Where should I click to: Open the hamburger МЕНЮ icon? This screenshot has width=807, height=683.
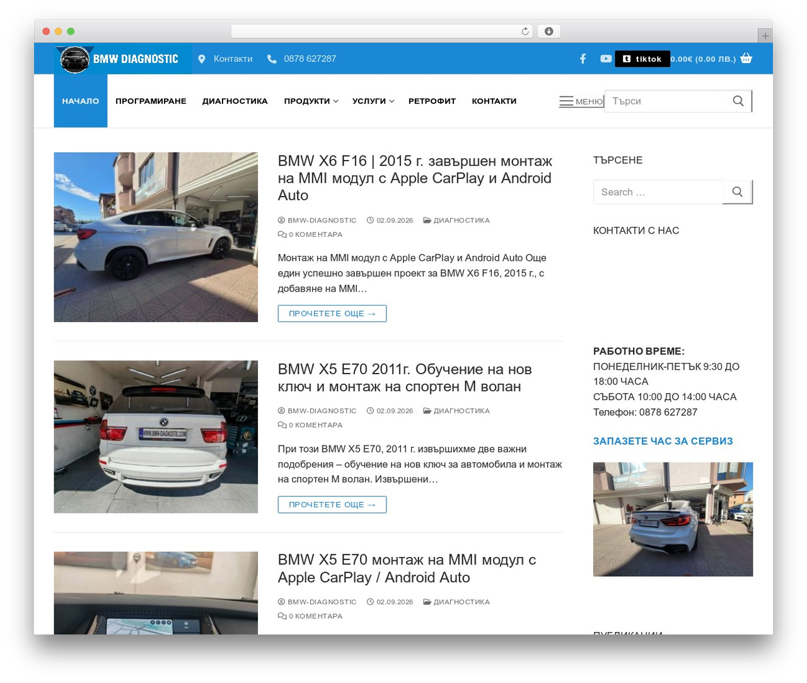(566, 101)
